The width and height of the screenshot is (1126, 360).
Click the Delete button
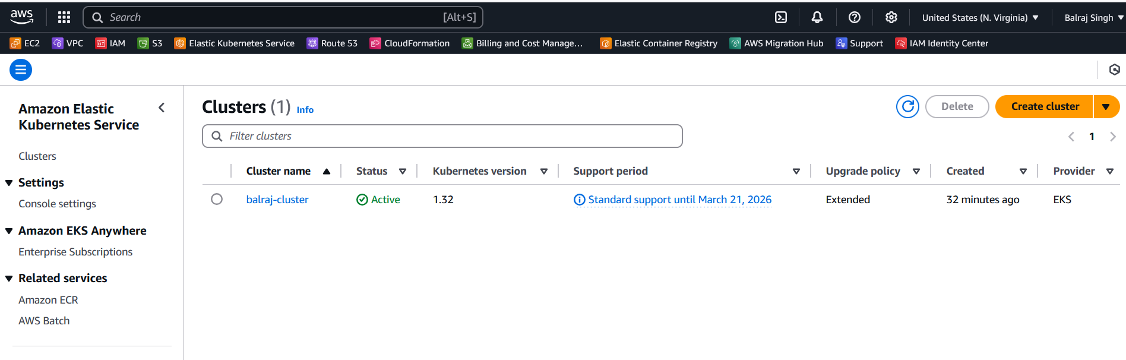coord(957,107)
